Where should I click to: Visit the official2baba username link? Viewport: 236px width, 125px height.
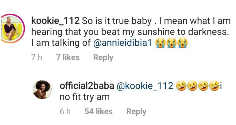[x=87, y=86]
